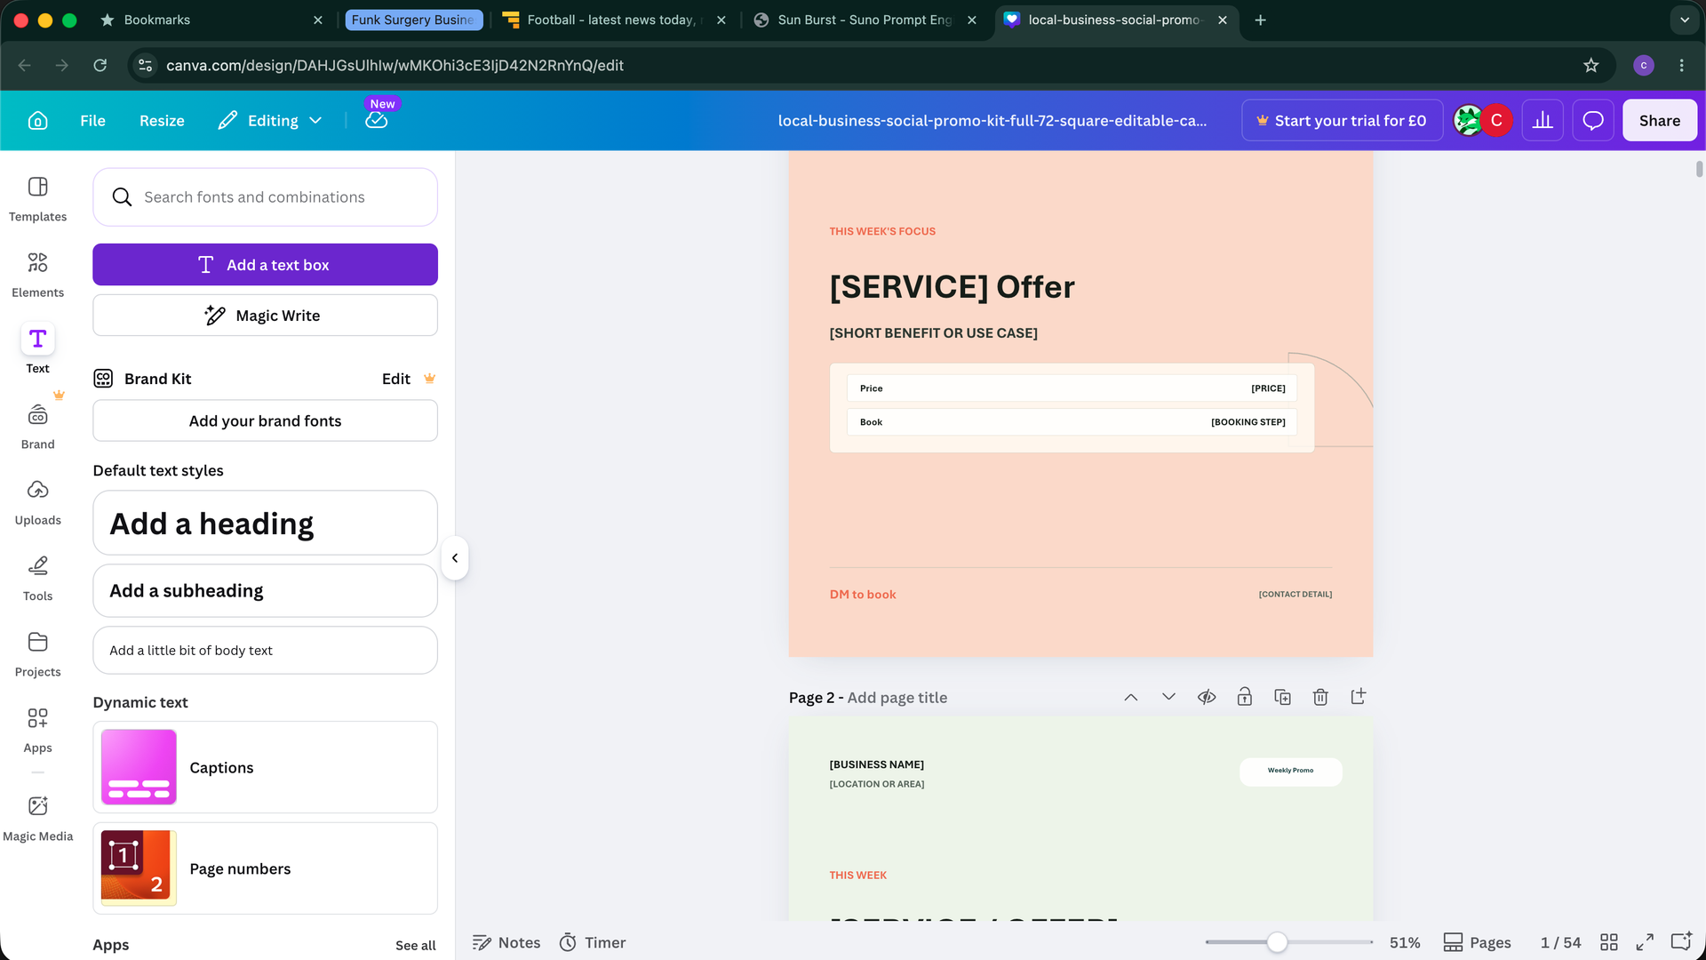Screen dimensions: 1706x960
Task: Add a new page after Page 2
Action: tap(1359, 698)
